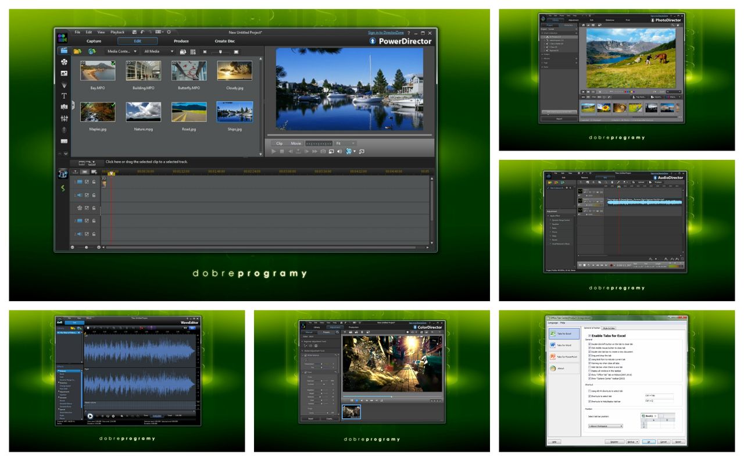Select Tabs for Word in Office Tab Center
This screenshot has width=744, height=461.
coord(564,345)
